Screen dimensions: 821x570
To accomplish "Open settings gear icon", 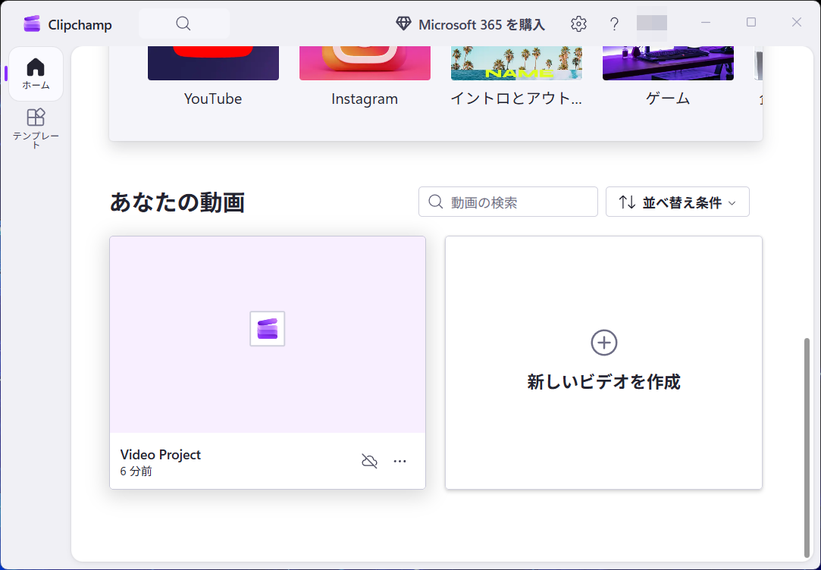I will (x=578, y=24).
